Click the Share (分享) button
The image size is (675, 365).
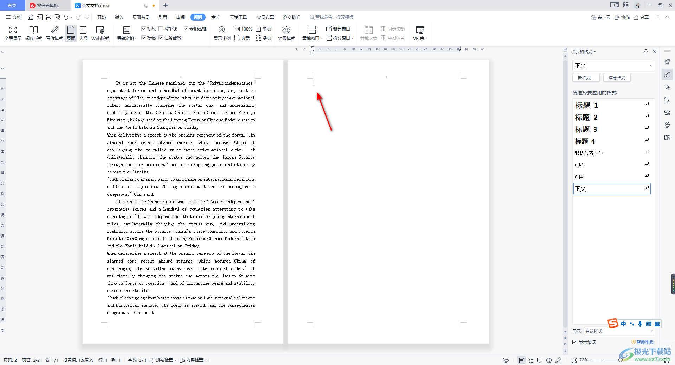point(641,17)
